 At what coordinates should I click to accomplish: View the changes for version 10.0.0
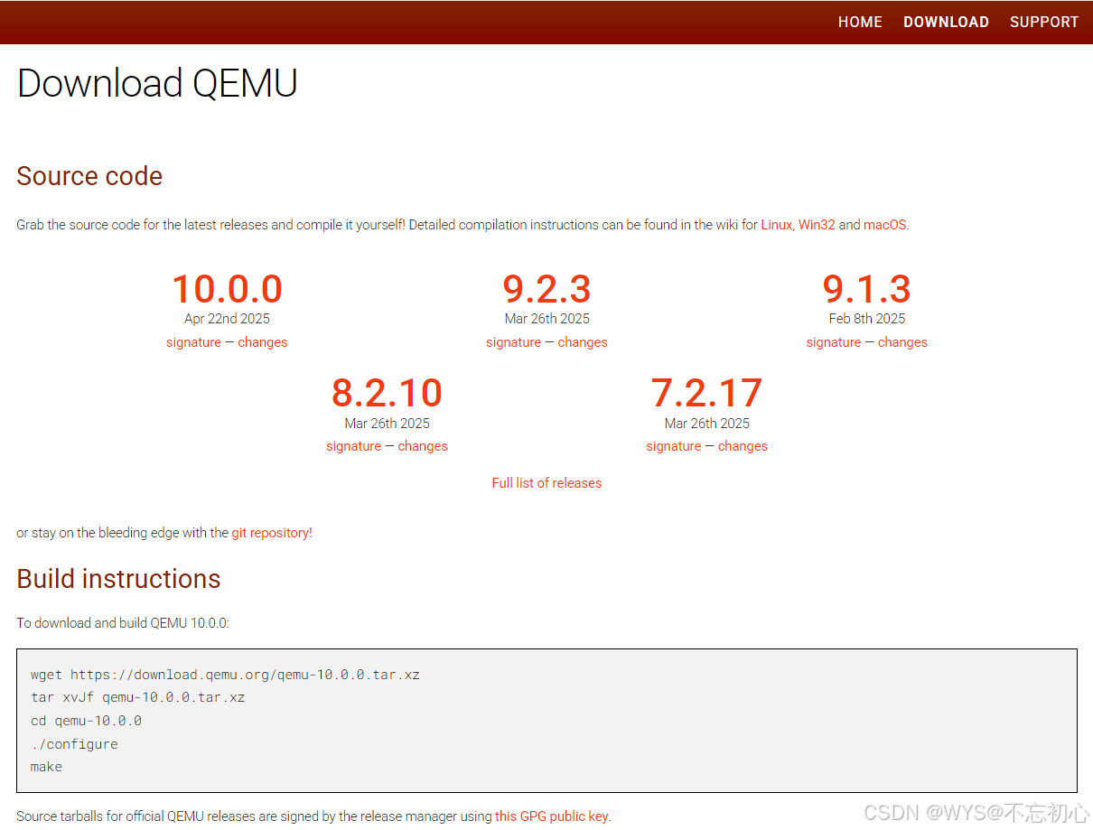coord(263,341)
